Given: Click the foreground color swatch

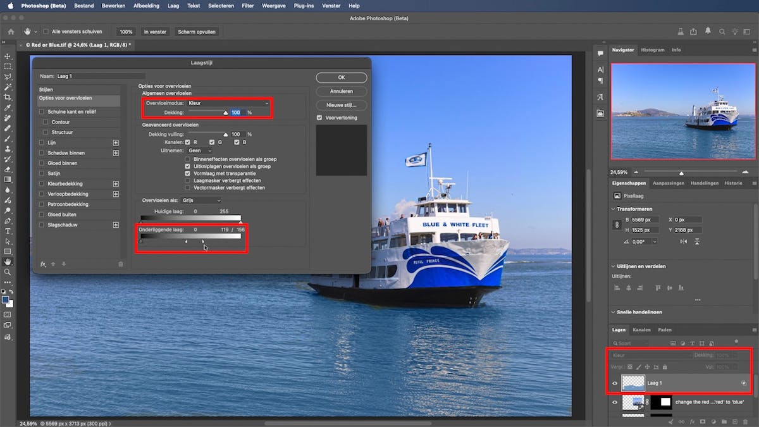Looking at the screenshot, I should (x=6, y=300).
